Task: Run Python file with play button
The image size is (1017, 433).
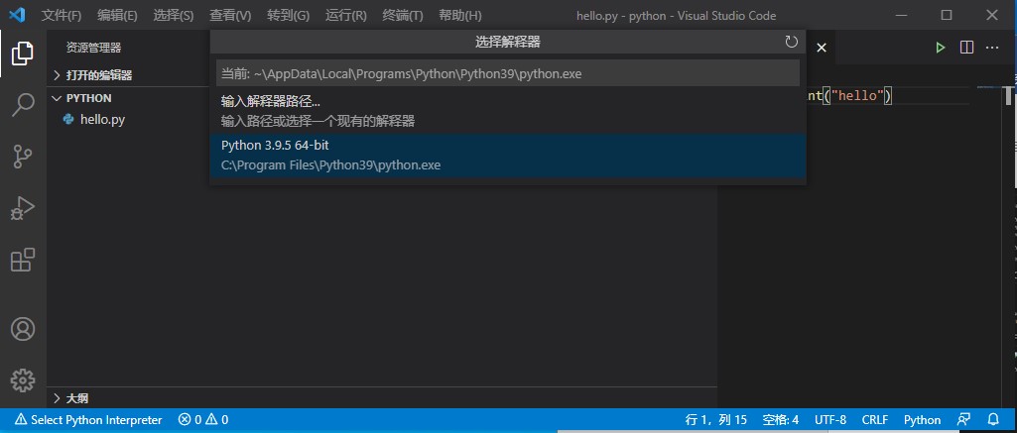Action: pyautogui.click(x=940, y=48)
